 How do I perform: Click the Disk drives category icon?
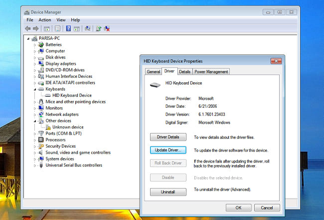point(41,58)
